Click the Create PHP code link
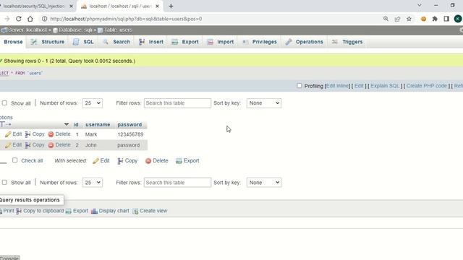The height and width of the screenshot is (260, 463). (426, 86)
